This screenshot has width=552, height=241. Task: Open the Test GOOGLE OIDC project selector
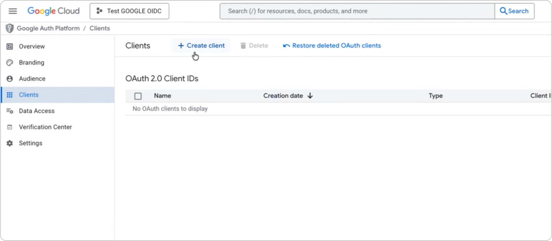pyautogui.click(x=129, y=11)
